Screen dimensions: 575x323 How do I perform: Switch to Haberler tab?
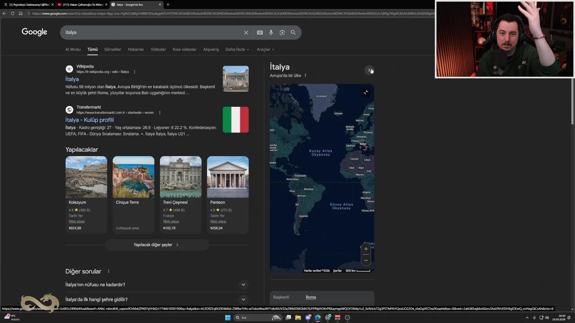pyautogui.click(x=136, y=49)
